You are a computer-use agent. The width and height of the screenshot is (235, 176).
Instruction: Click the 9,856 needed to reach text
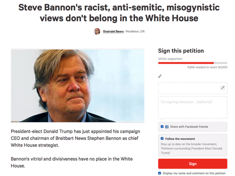click(207, 67)
